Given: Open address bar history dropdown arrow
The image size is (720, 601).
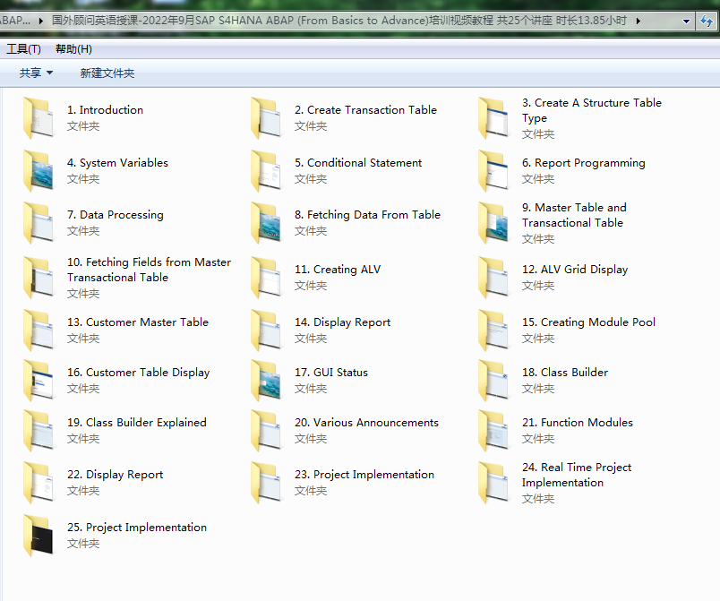Looking at the screenshot, I should [686, 21].
